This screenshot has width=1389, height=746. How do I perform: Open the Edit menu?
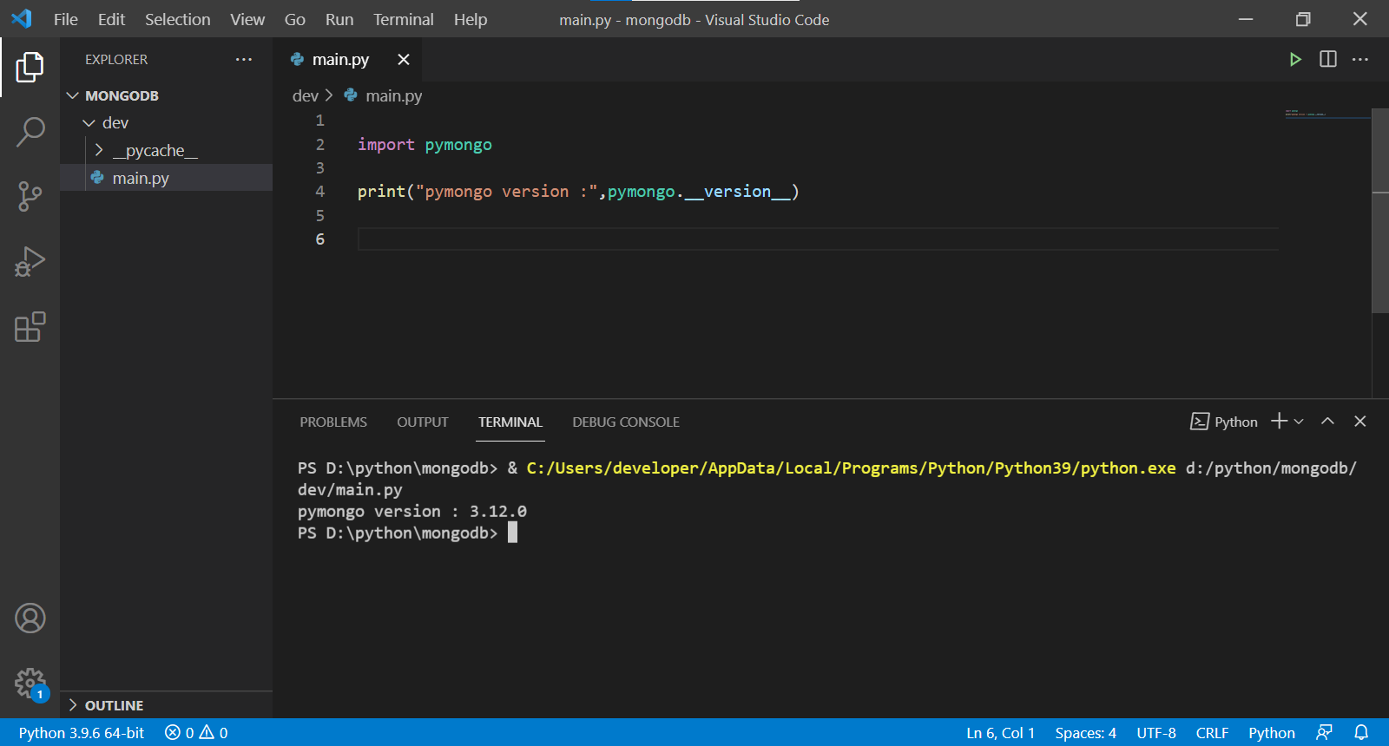(111, 19)
